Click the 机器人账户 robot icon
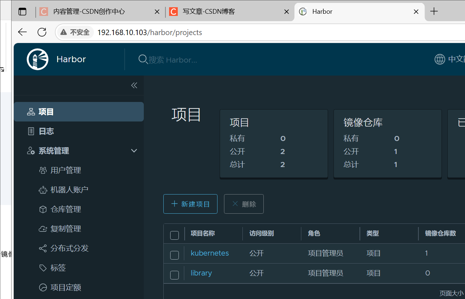 pyautogui.click(x=43, y=190)
